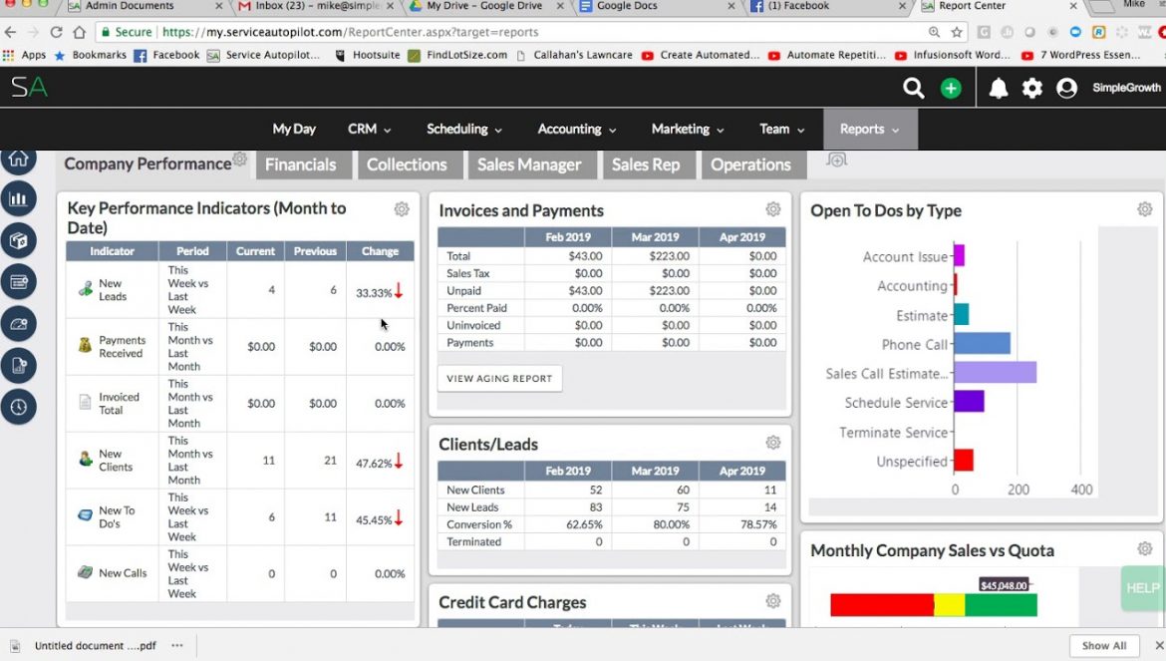
Task: Click the SimpleGrowth user profile icon
Action: click(1066, 88)
